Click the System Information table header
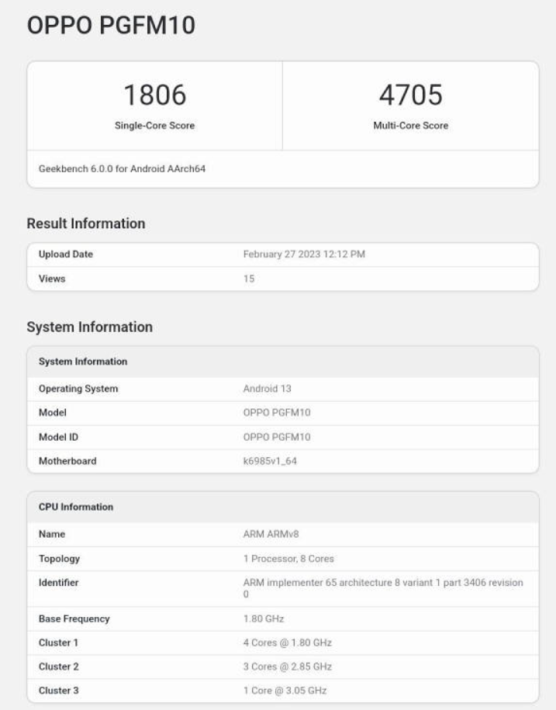The image size is (556, 710). [x=83, y=362]
